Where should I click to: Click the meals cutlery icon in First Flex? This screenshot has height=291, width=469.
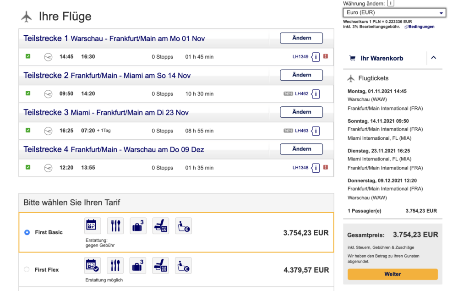[x=115, y=265]
